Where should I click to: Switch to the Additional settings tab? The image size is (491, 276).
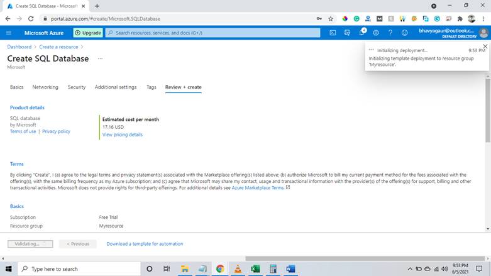116,87
